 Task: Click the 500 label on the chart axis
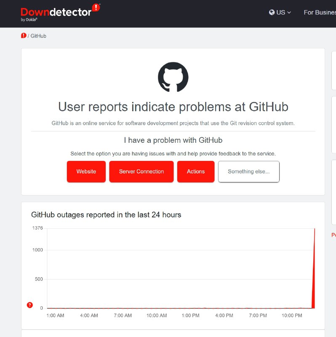click(x=39, y=279)
